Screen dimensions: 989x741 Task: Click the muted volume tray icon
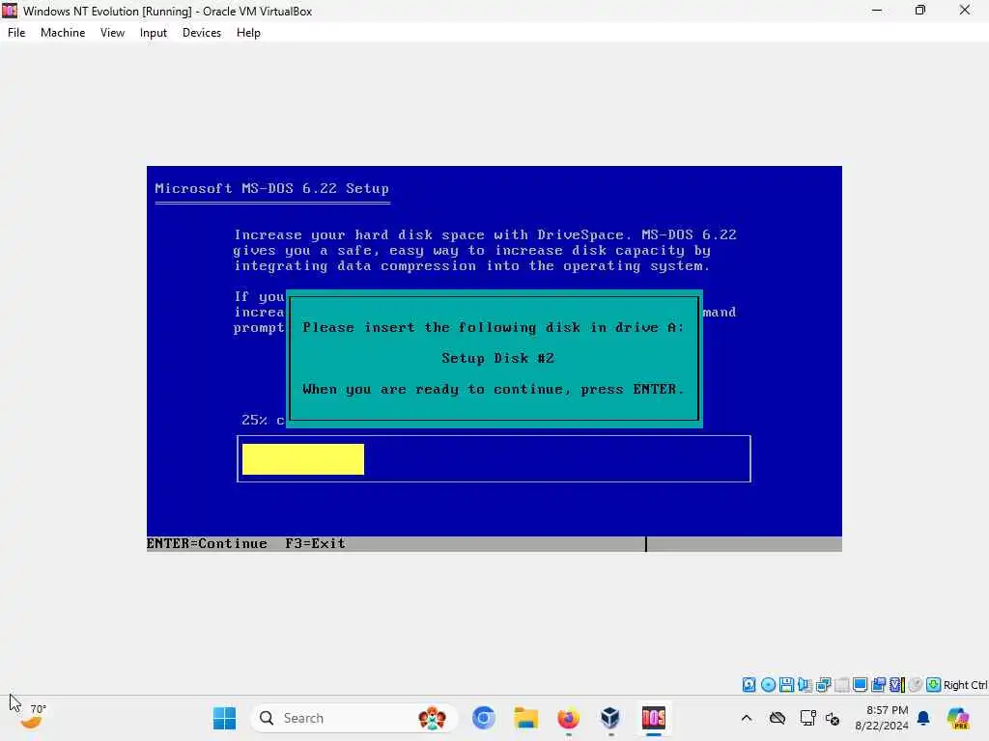pos(832,718)
